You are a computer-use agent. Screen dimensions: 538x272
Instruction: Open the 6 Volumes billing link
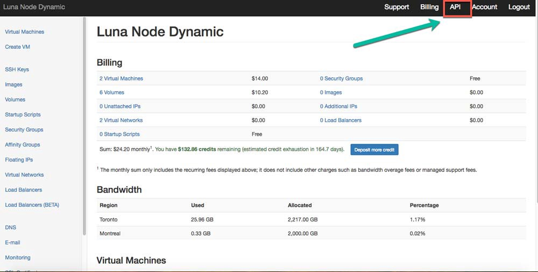(x=111, y=92)
